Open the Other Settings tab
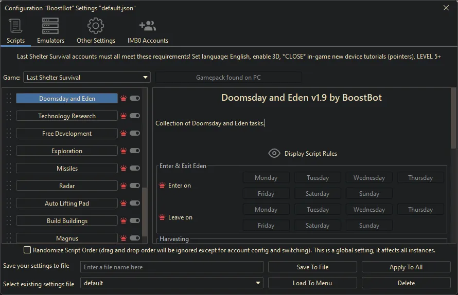The width and height of the screenshot is (458, 295). click(96, 31)
